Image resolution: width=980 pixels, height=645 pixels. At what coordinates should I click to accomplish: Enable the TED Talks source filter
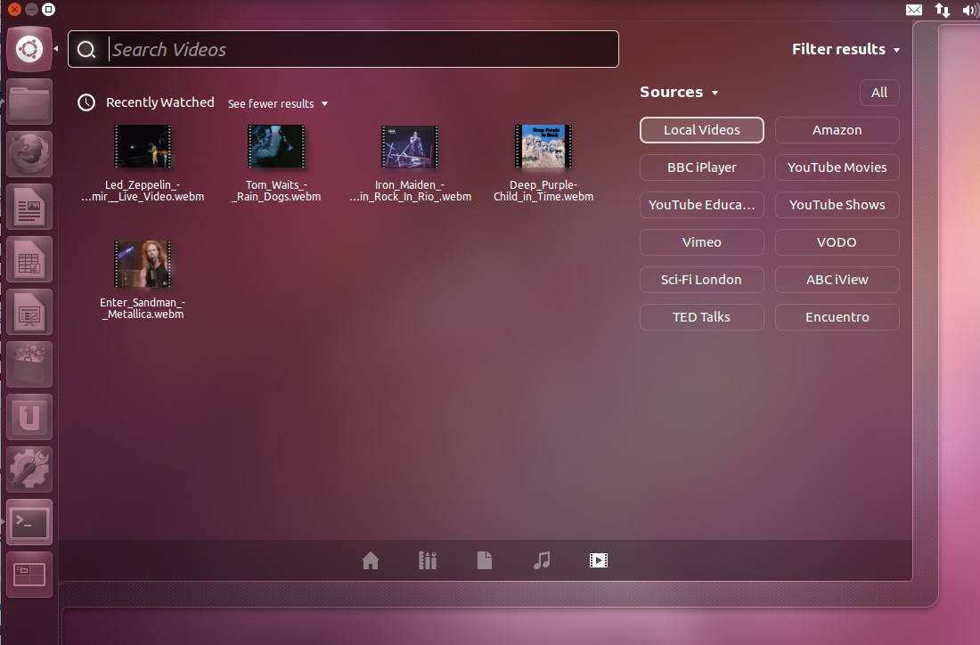pyautogui.click(x=701, y=316)
